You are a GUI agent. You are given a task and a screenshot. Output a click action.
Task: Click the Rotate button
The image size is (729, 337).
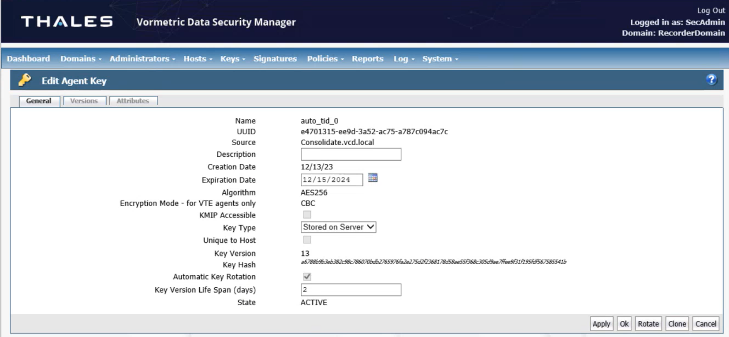(648, 323)
